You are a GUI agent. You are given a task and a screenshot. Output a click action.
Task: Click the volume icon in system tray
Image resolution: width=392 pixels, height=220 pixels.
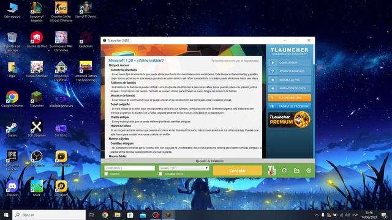347,215
